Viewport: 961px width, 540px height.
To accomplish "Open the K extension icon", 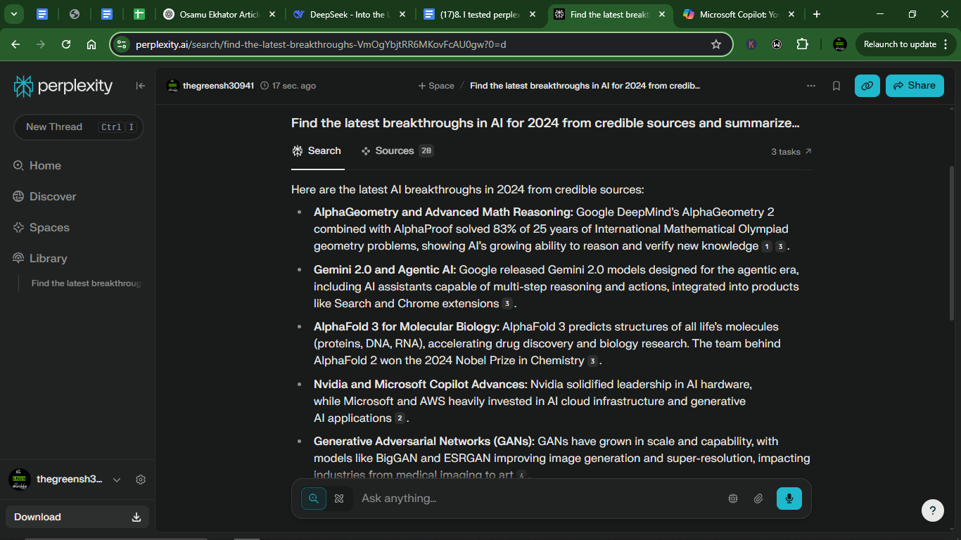I will coord(751,44).
